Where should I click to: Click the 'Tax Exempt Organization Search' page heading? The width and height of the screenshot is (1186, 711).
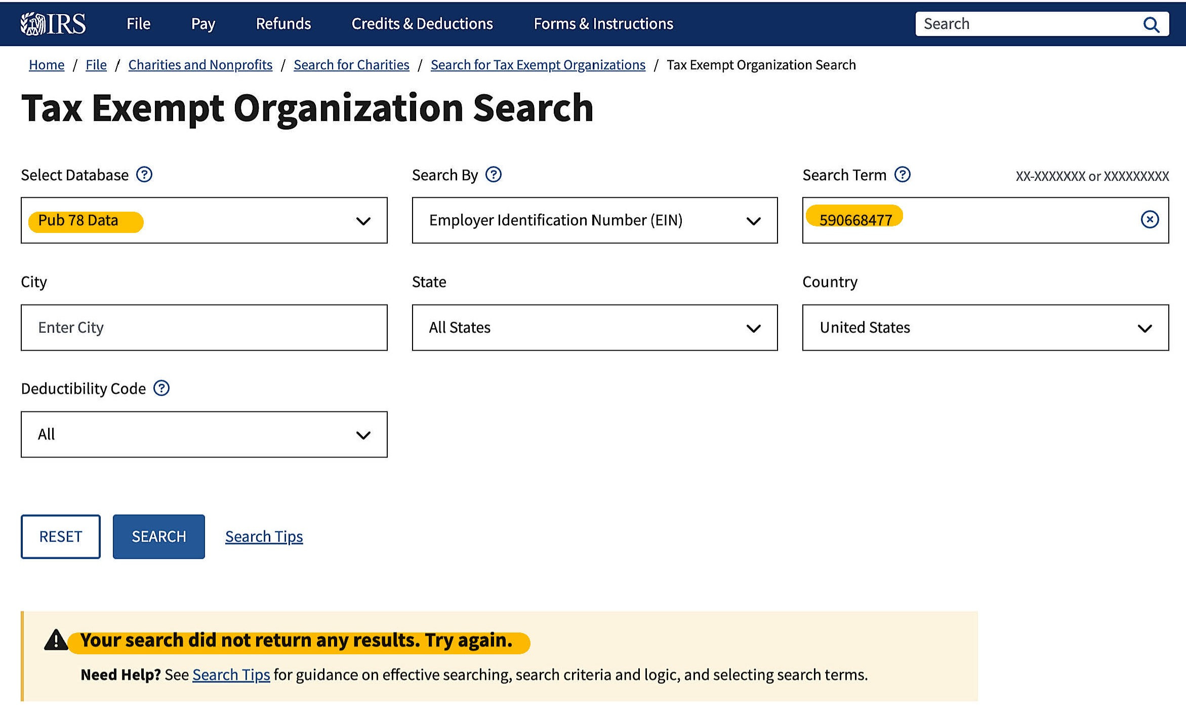[307, 108]
